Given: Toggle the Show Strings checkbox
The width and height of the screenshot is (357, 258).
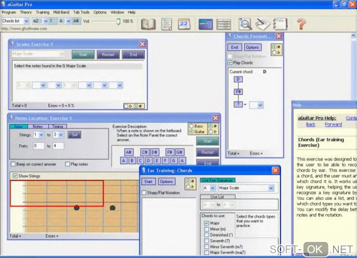Looking at the screenshot, I should (x=15, y=176).
